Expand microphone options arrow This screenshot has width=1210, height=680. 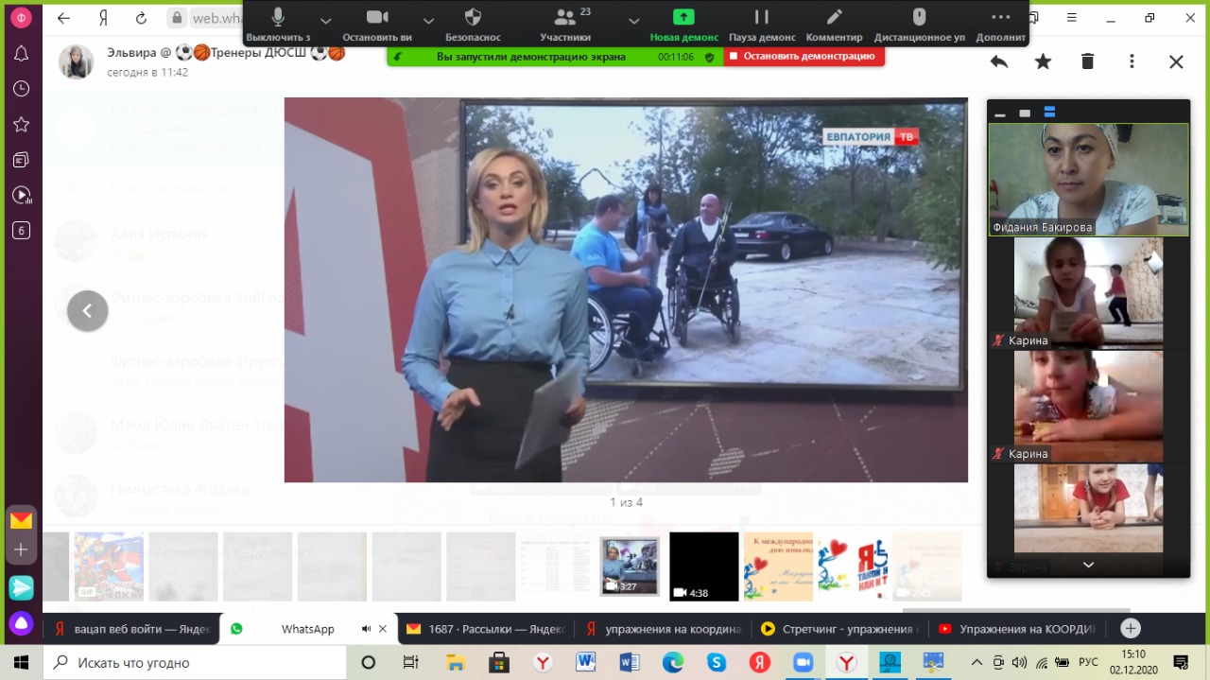[x=326, y=21]
